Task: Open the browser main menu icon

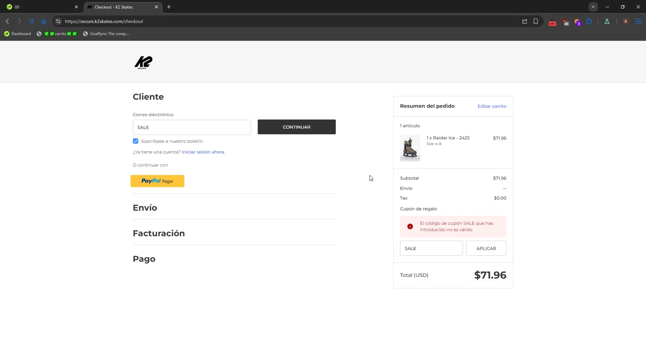Action: coord(638,21)
